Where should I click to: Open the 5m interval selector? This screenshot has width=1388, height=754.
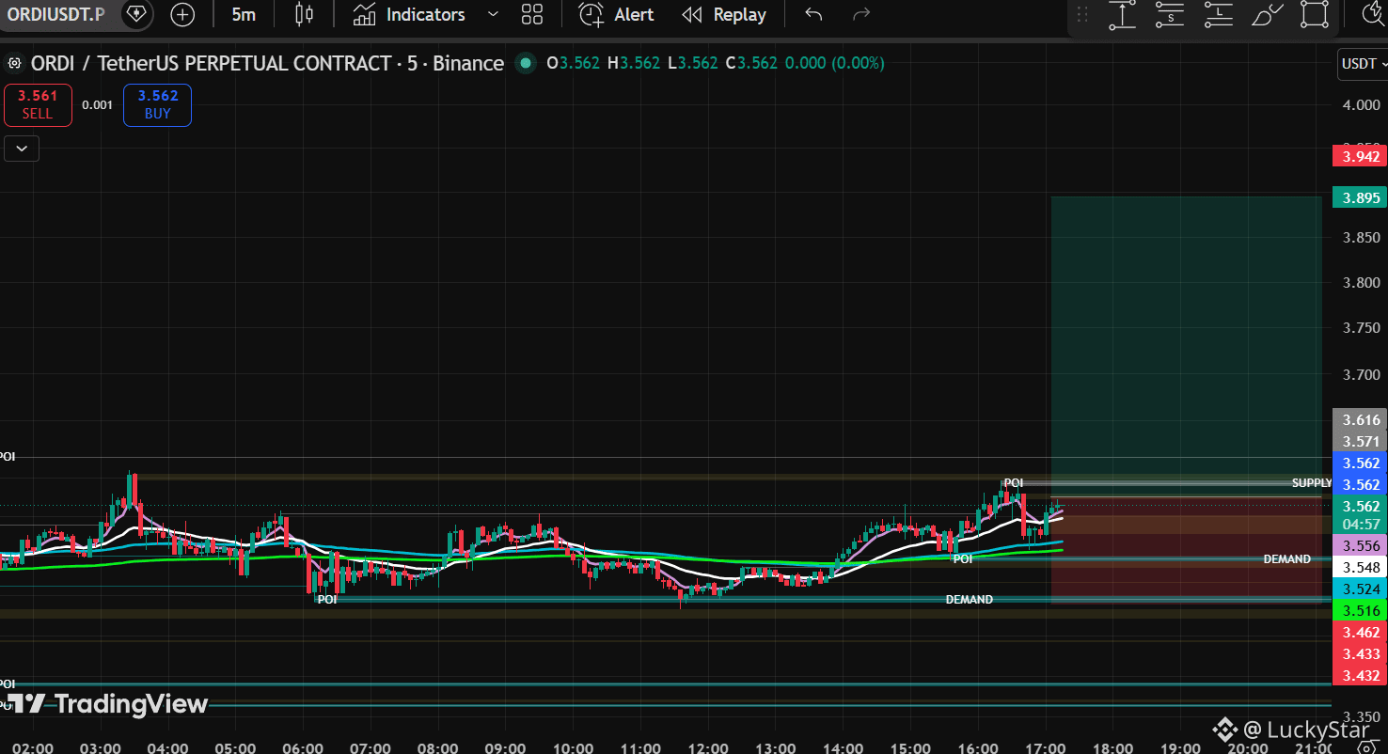[244, 14]
